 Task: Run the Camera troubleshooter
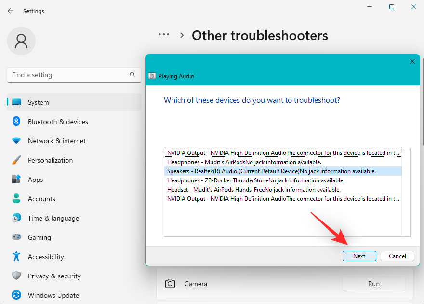(x=374, y=284)
